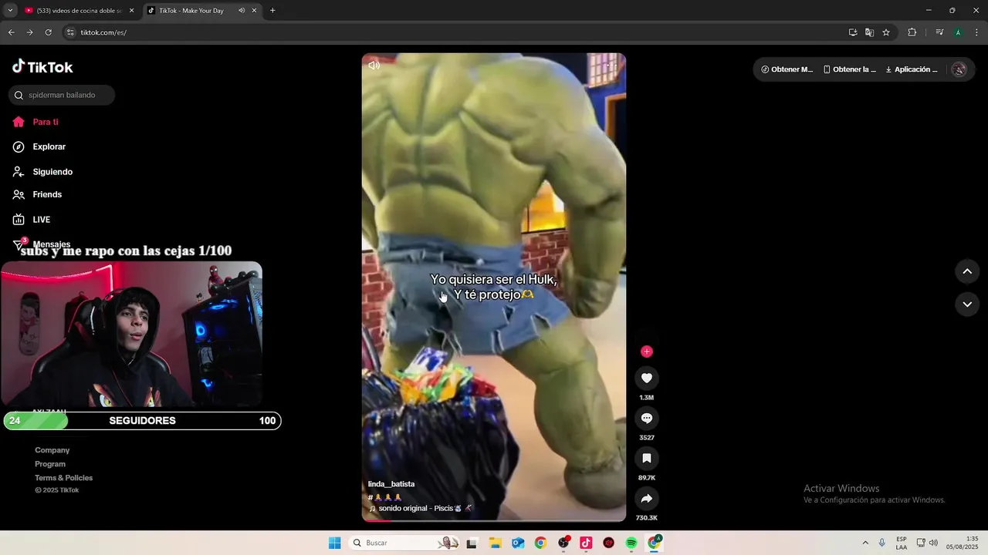Switch to the YouTube videos de cocina tab

[x=73, y=11]
